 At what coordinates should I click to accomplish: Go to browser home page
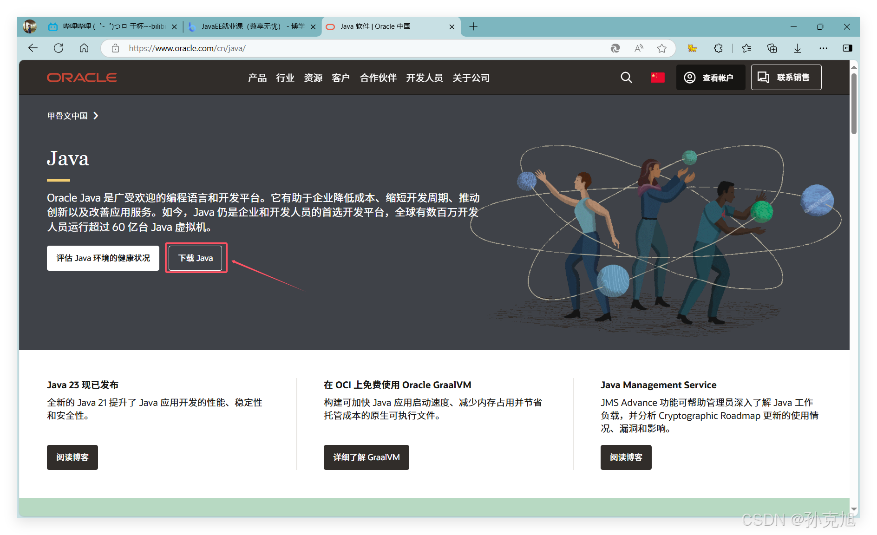click(x=84, y=48)
